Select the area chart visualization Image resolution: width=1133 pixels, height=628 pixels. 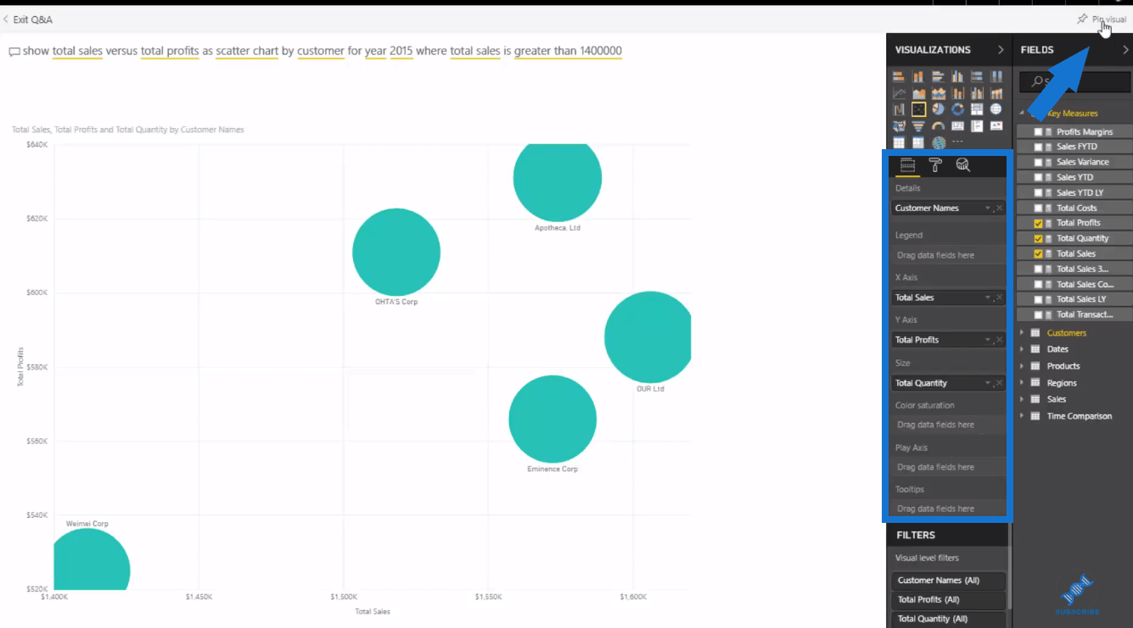(918, 93)
